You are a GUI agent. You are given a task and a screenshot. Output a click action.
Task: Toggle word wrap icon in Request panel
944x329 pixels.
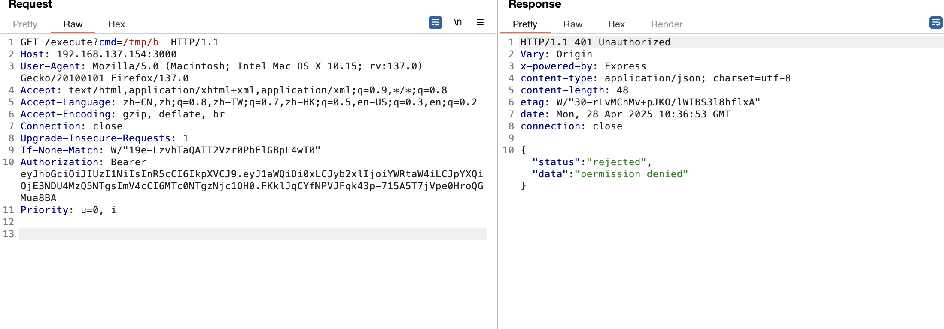pos(435,22)
